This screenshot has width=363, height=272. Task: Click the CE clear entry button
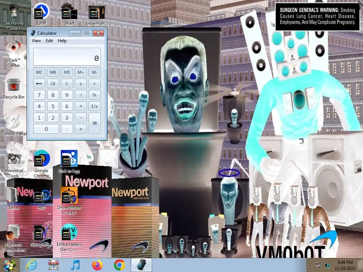tap(53, 84)
